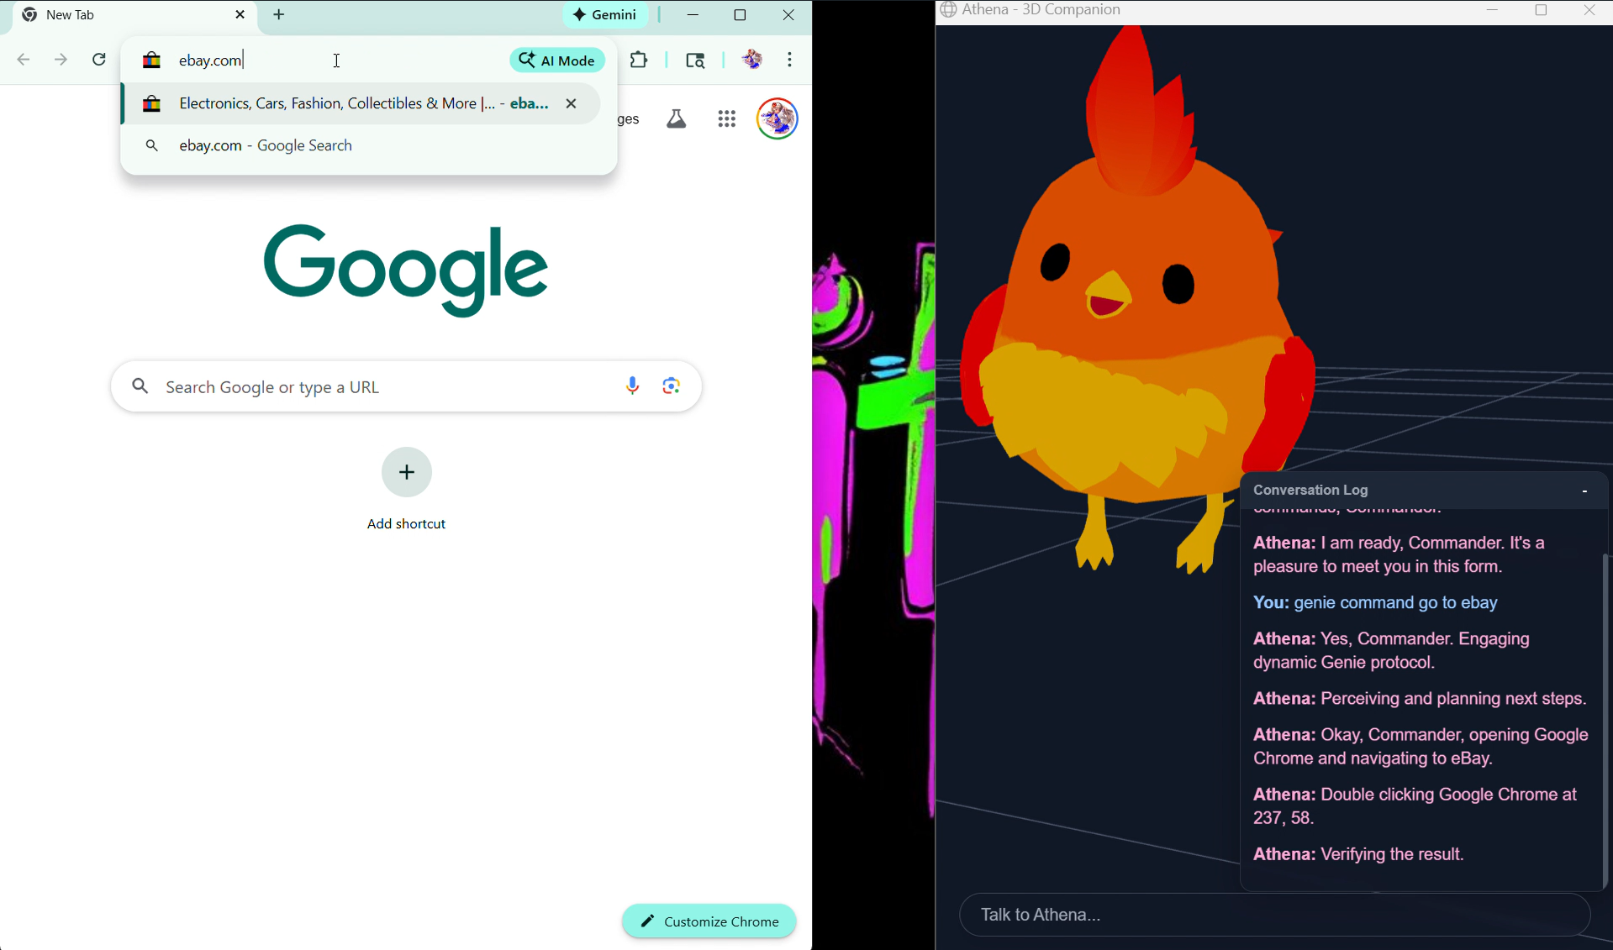This screenshot has width=1613, height=950.
Task: Click the Search Google or type a URL box
Action: click(407, 386)
